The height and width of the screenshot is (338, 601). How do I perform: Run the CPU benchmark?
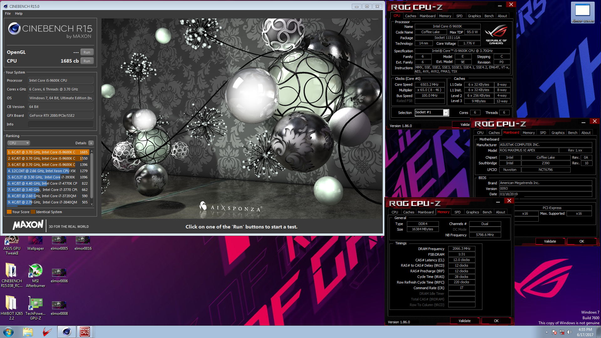(x=87, y=61)
